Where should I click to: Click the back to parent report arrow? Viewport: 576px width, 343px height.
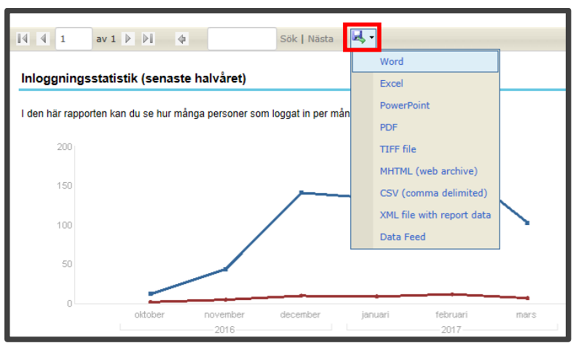(x=182, y=39)
